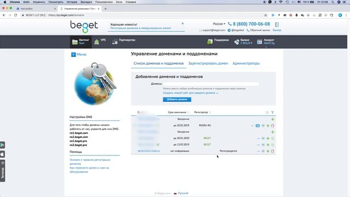Image resolution: width=350 pixels, height=197 pixels.
Task: Open the Партнерство section in navbar
Action: (124, 42)
